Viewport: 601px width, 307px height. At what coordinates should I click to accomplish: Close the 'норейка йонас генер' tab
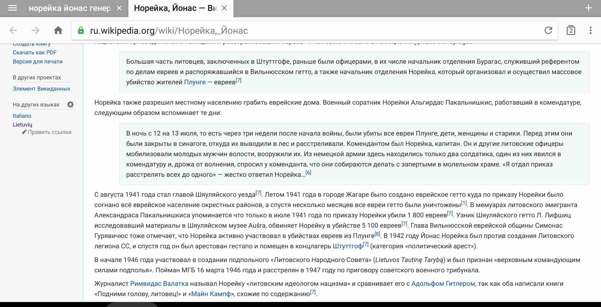point(119,8)
